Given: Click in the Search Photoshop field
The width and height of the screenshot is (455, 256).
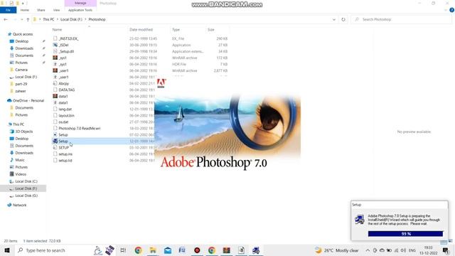Looking at the screenshot, I should tap(402, 19).
